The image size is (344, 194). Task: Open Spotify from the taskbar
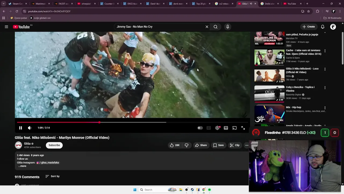(x=209, y=190)
